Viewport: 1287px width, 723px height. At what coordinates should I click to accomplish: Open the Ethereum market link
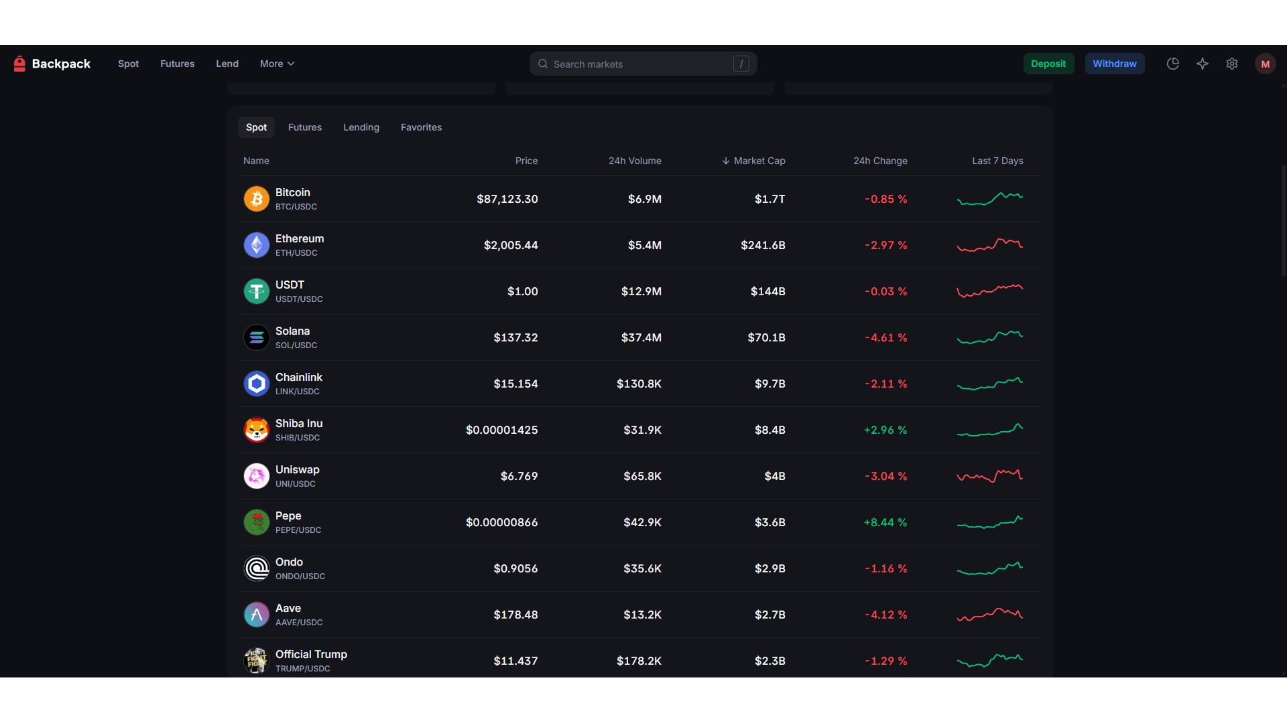[x=300, y=238]
